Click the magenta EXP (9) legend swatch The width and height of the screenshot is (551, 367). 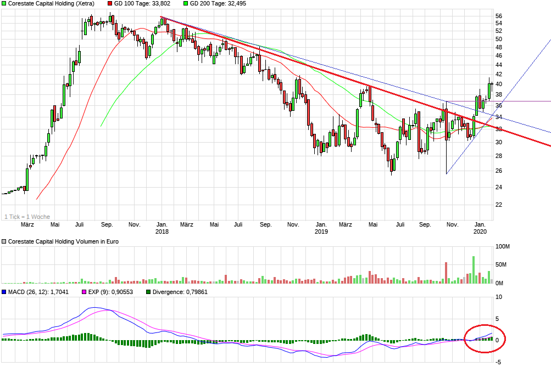tap(84, 292)
